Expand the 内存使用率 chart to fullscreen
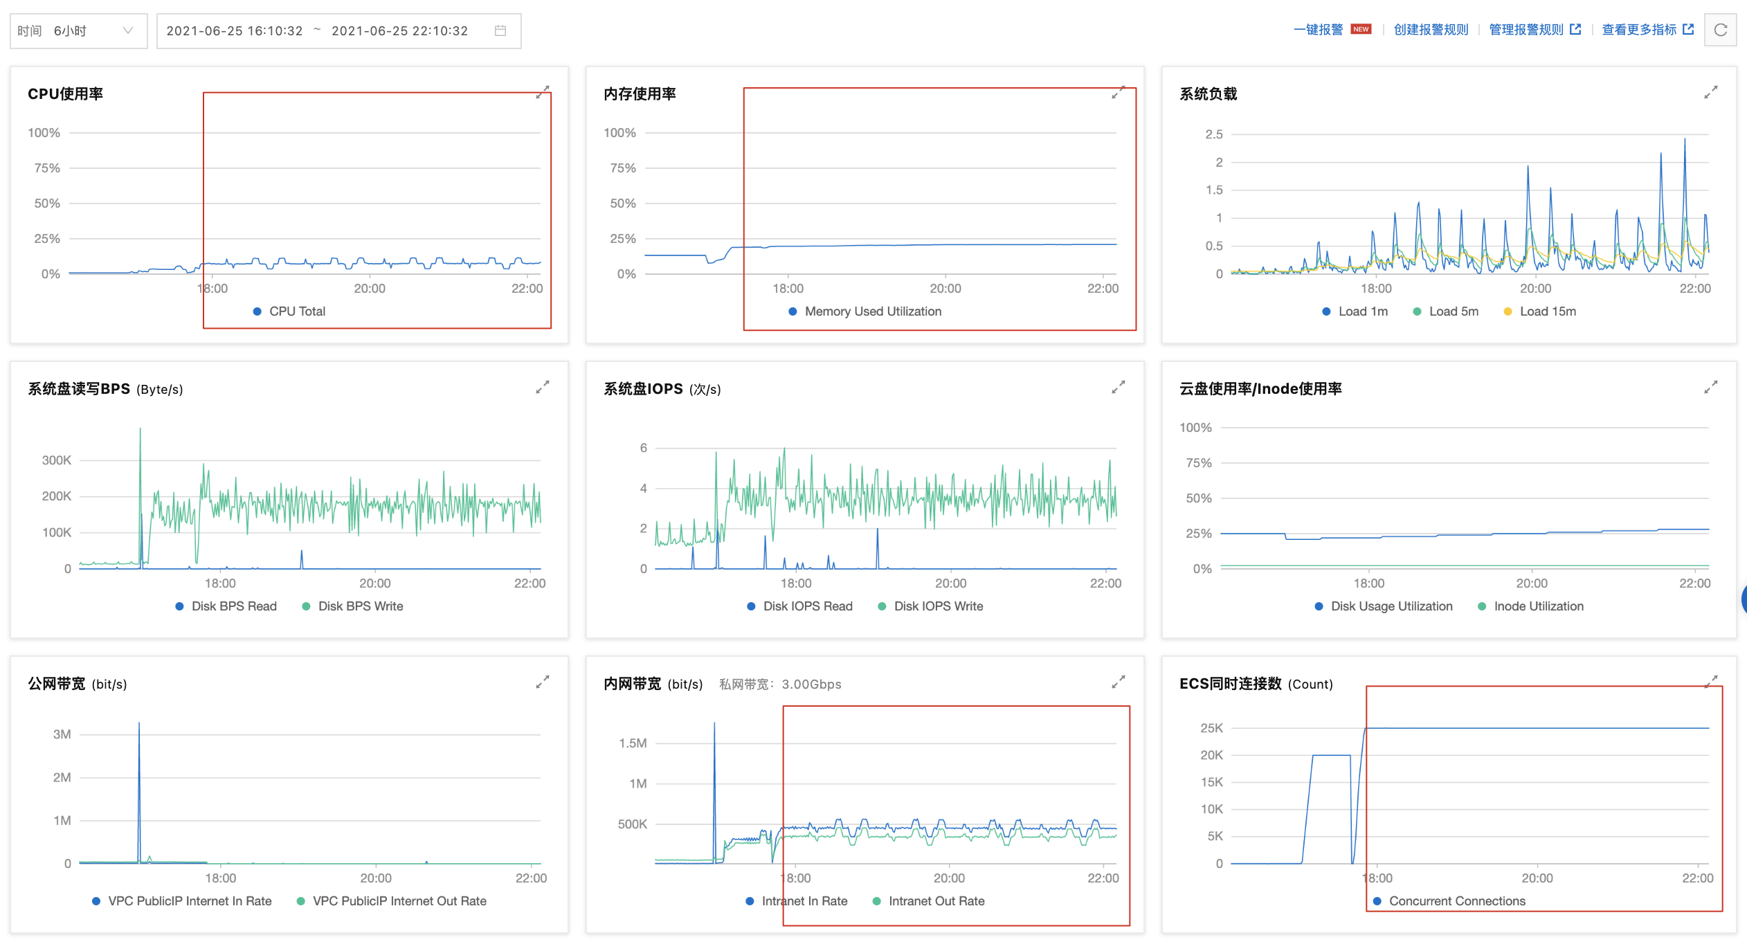 click(1119, 92)
